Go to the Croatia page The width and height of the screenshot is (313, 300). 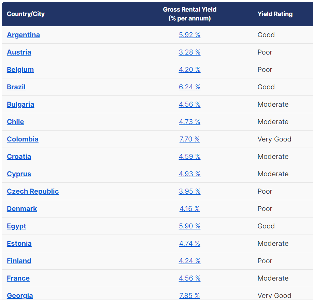point(19,156)
